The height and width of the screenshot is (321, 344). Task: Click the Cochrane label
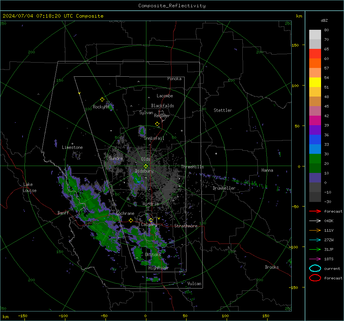tap(125, 213)
